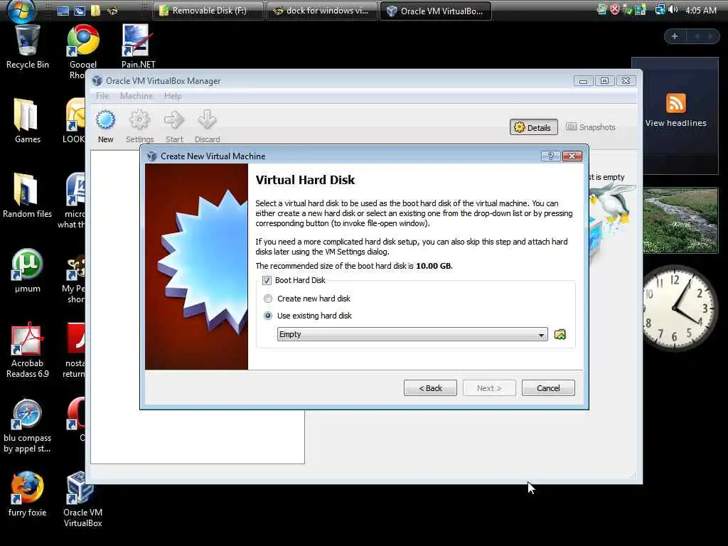Toggle the Boot Hard Disk checkbox

point(267,280)
